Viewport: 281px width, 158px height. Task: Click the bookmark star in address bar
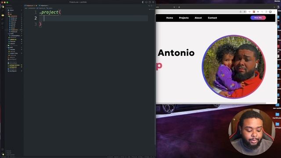245,12
